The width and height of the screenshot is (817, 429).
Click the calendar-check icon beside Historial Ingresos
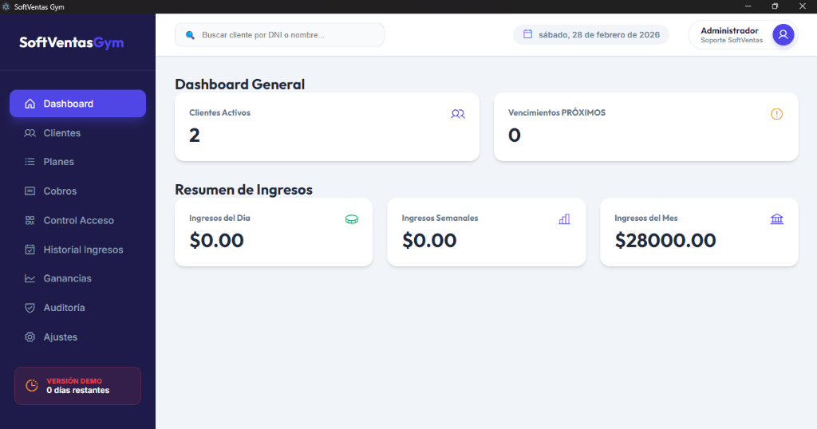30,250
